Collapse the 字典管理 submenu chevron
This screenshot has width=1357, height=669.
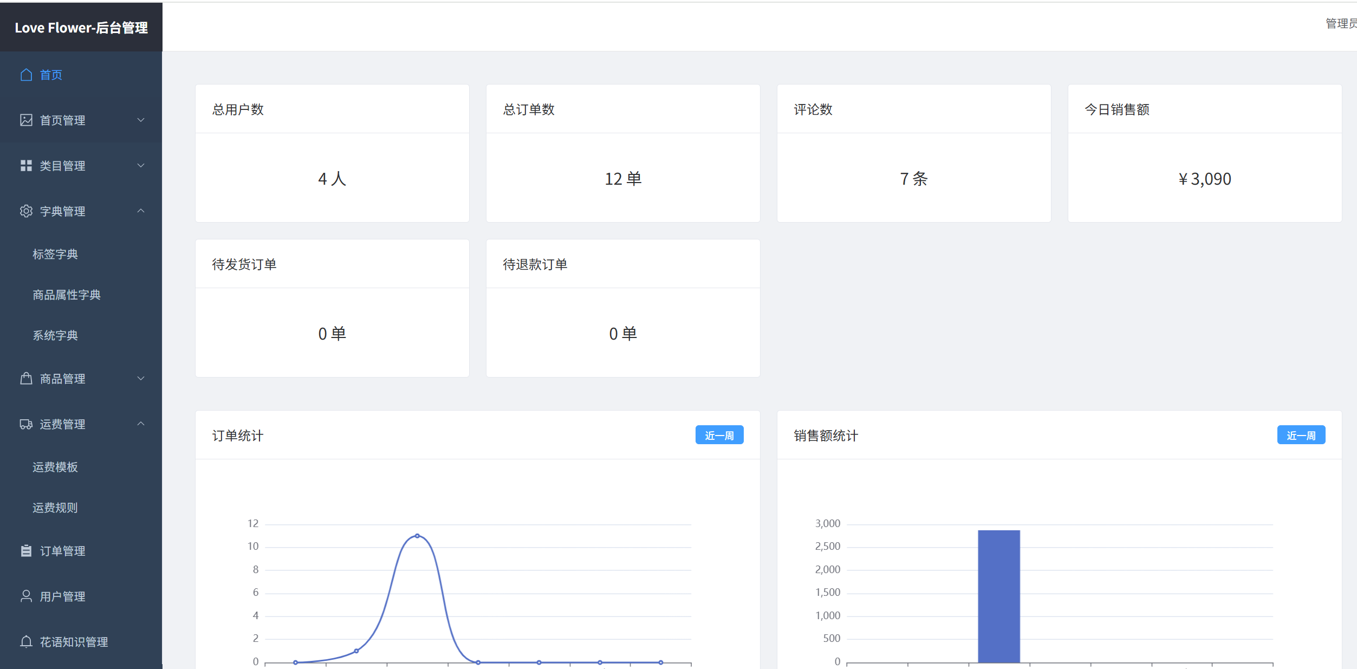(x=141, y=211)
